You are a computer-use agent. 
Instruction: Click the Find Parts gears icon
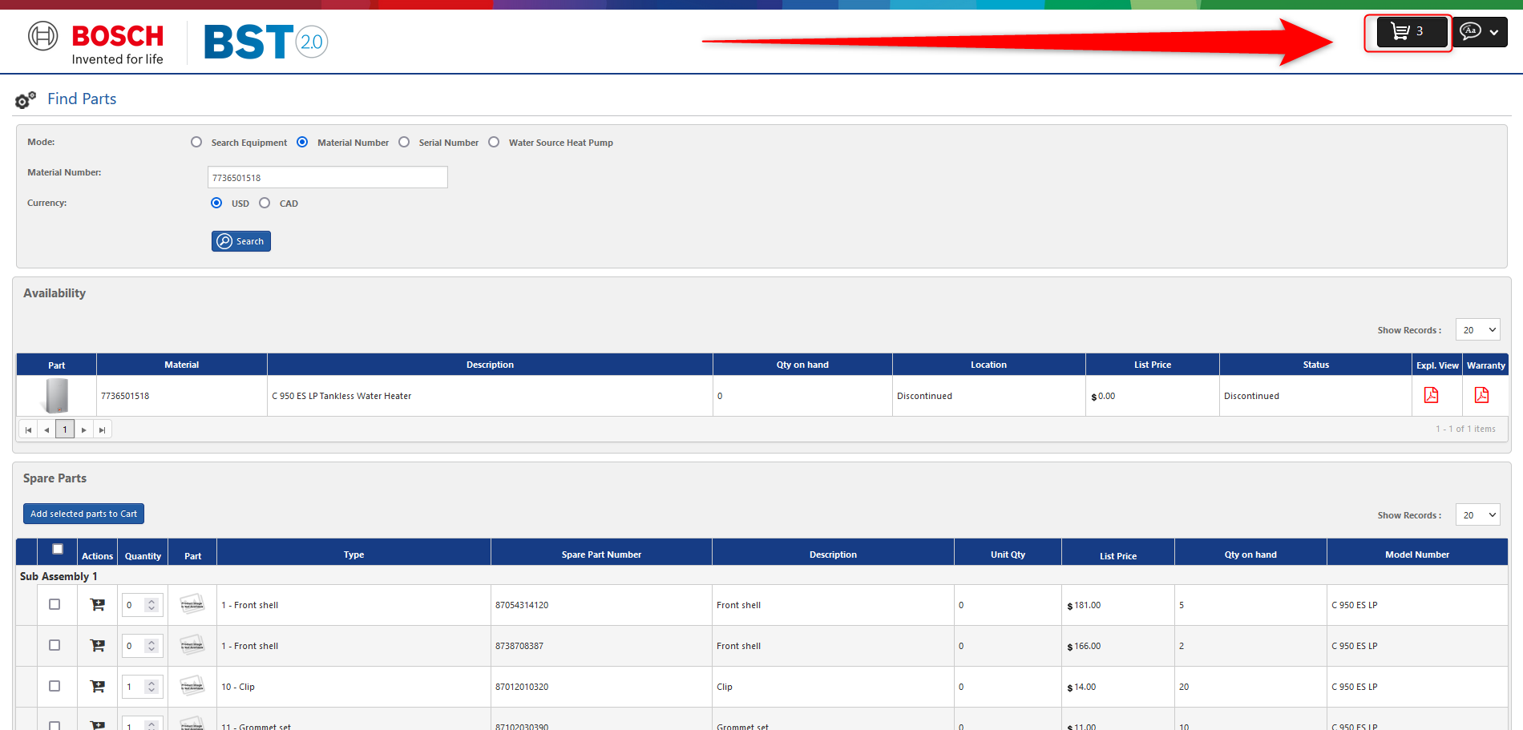(x=26, y=99)
